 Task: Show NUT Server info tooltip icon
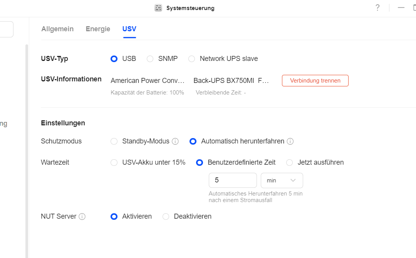pos(82,217)
